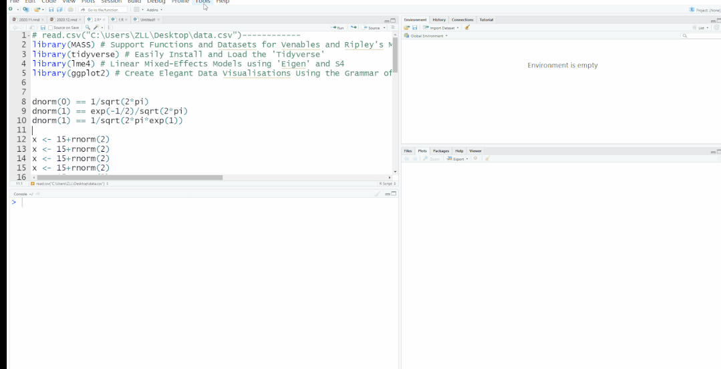Click the save icon in the editor toolbar
Image resolution: width=721 pixels, height=369 pixels.
pos(43,27)
